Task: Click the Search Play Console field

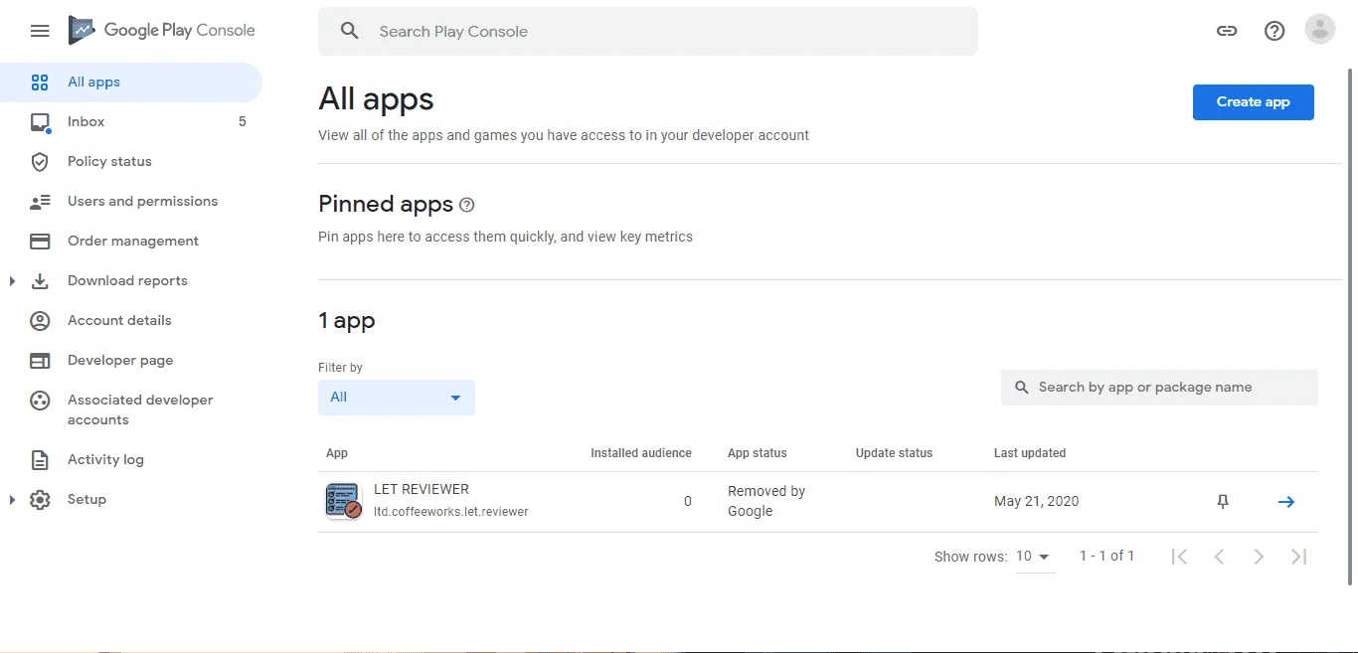Action: pos(648,32)
